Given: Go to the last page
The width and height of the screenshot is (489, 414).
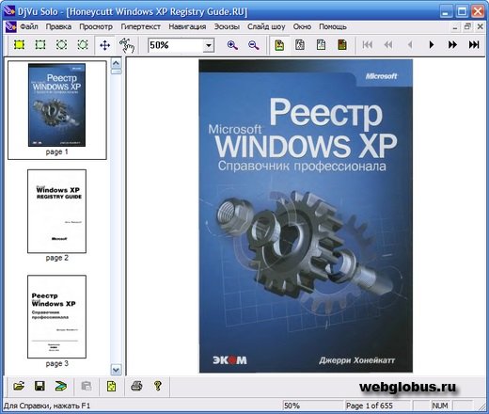Looking at the screenshot, I should point(474,45).
